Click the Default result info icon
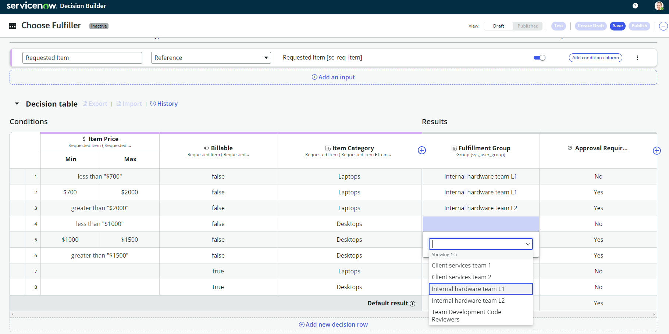 [x=413, y=304]
